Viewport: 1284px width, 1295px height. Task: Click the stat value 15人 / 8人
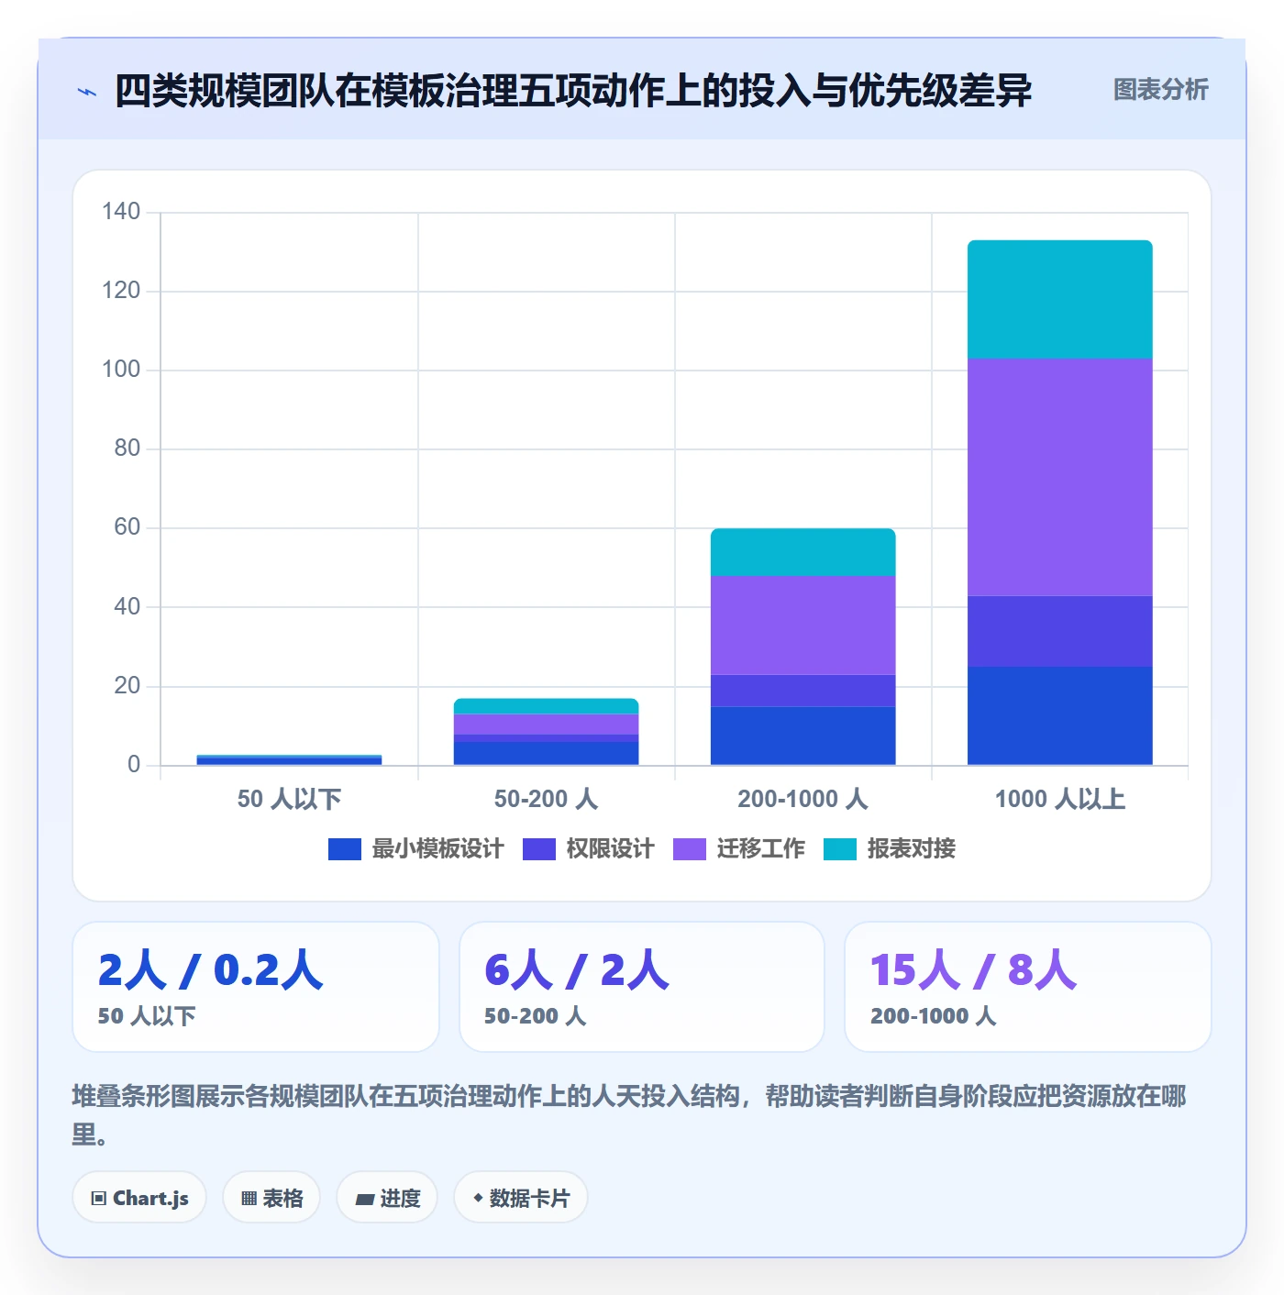[x=973, y=970]
